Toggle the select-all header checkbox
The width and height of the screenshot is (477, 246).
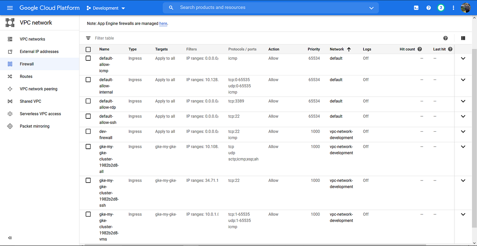88,49
